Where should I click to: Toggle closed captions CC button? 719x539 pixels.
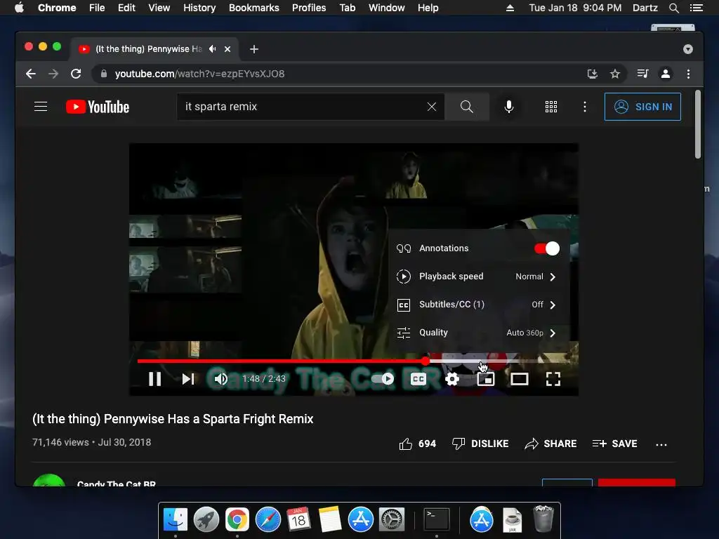tap(418, 379)
